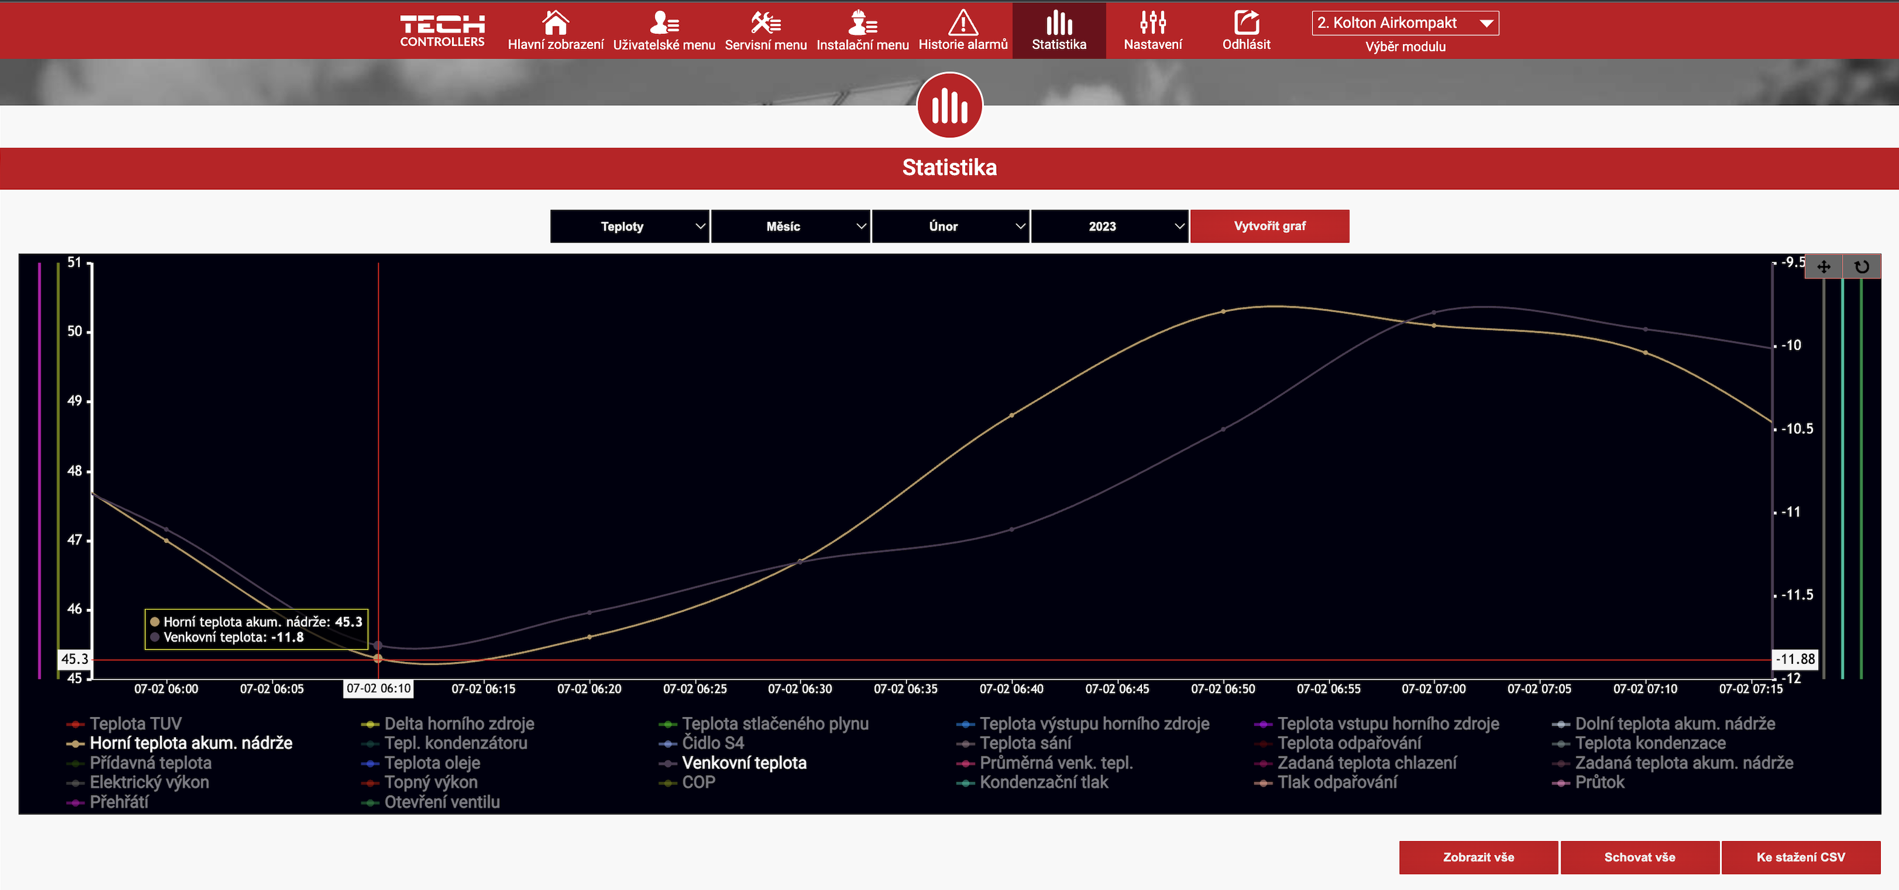Click the Vytvořit graf button
This screenshot has height=890, width=1899.
(x=1270, y=226)
